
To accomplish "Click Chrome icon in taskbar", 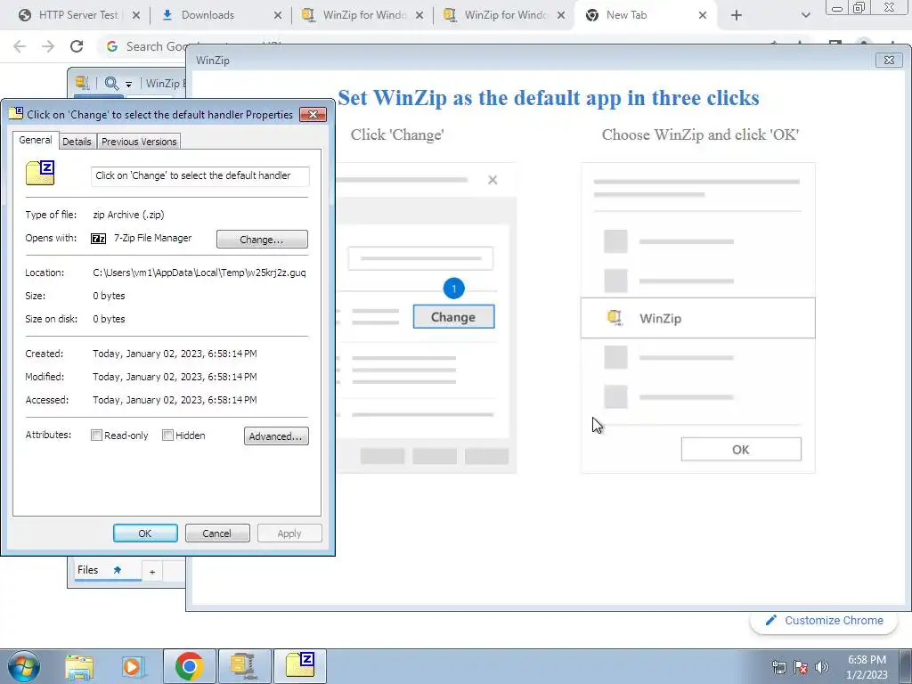I will [189, 666].
